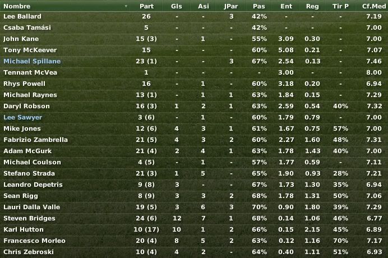This screenshot has height=258, width=388.
Task: Select the Steven Bridges row
Action: point(194,218)
